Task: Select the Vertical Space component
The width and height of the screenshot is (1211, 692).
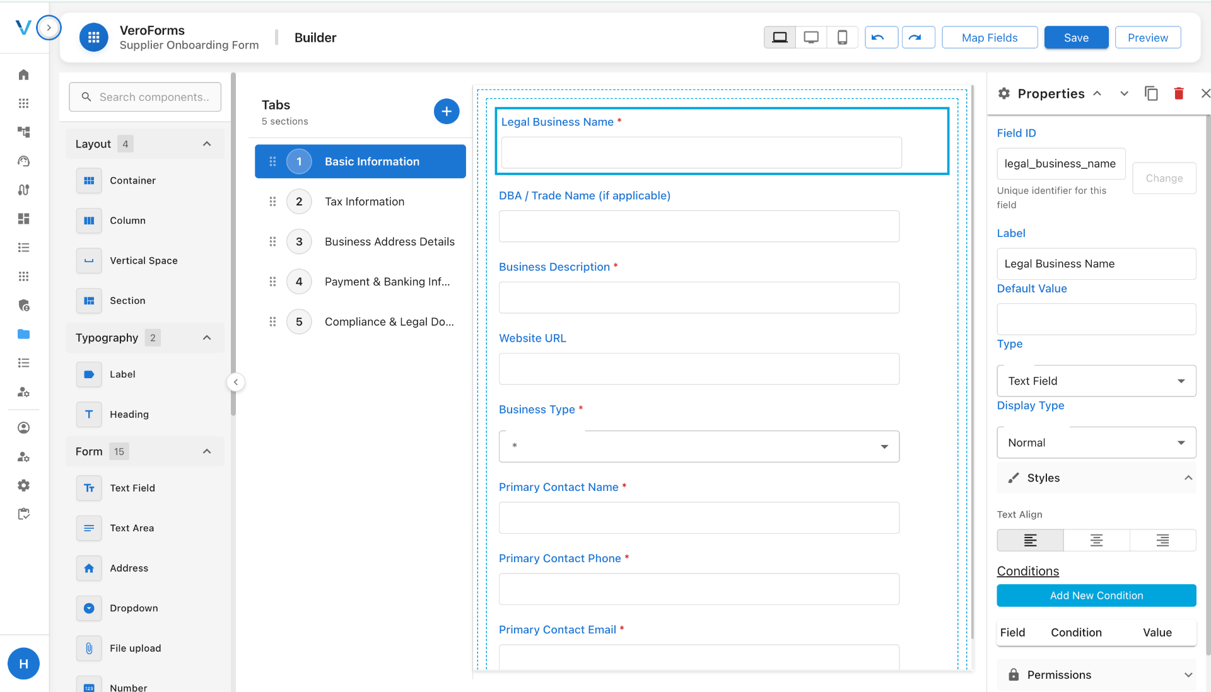Action: tap(145, 260)
